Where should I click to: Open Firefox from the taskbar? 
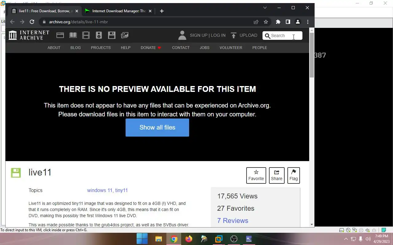[189, 239]
